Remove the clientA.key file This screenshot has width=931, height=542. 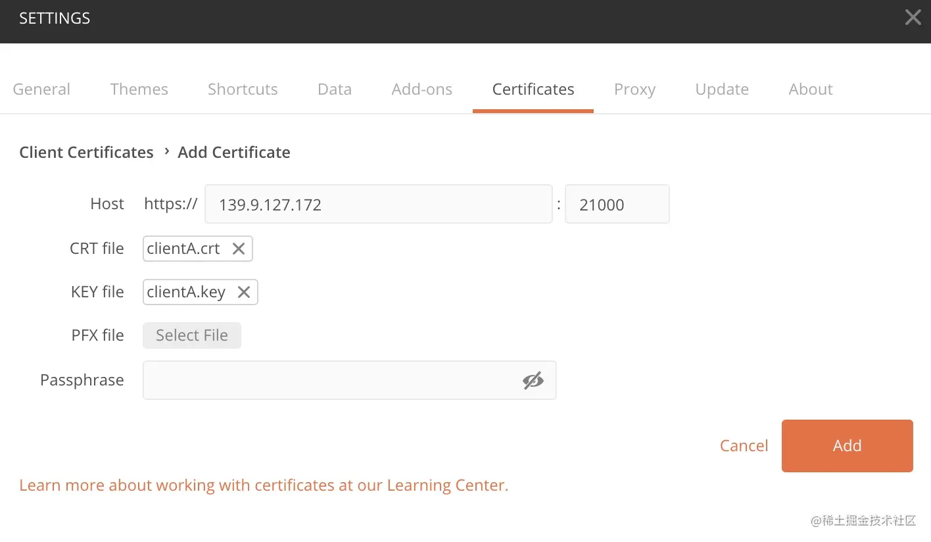click(x=244, y=292)
